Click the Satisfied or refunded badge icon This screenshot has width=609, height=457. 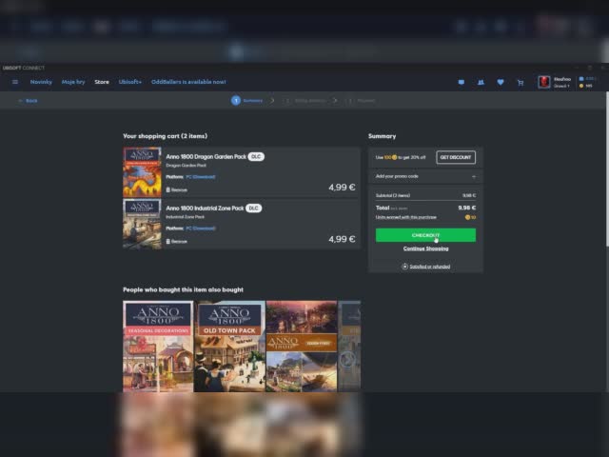[x=404, y=267]
